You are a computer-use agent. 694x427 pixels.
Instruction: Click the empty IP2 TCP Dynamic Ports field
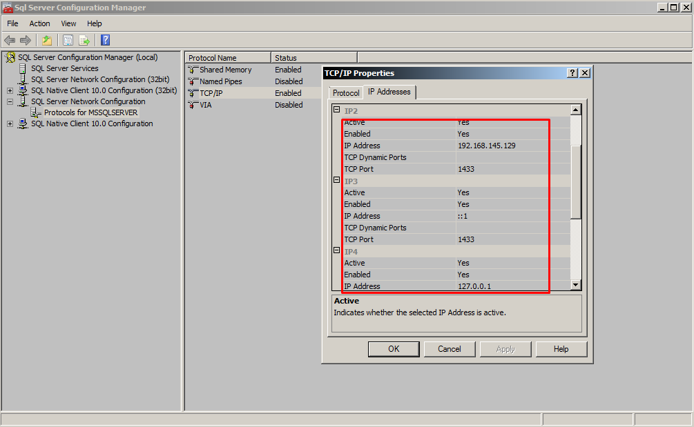click(x=513, y=157)
